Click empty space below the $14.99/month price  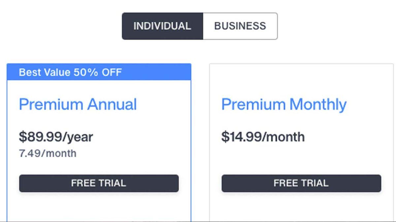(x=301, y=158)
